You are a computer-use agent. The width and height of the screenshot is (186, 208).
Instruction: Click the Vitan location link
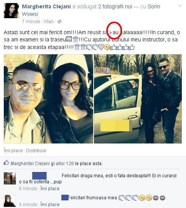tap(48, 22)
